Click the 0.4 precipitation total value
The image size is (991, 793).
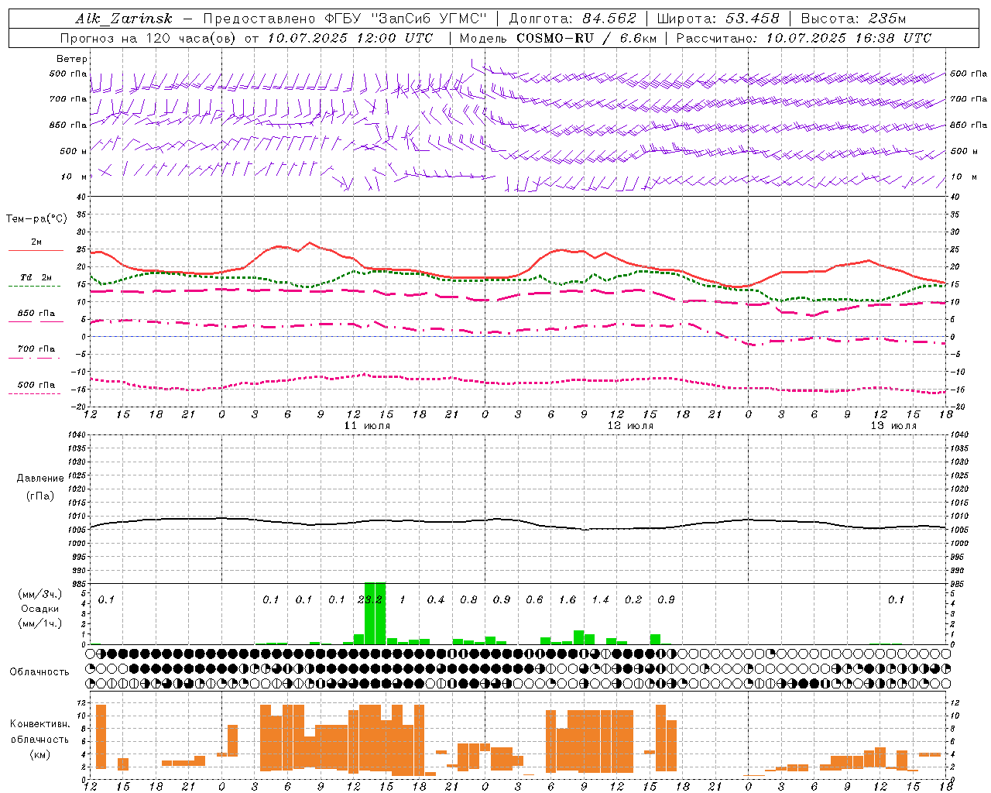pyautogui.click(x=436, y=599)
